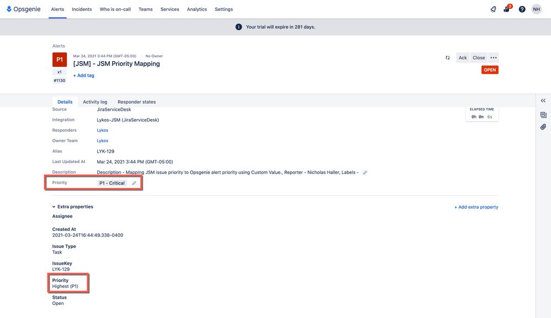Refresh the alert with reload icon
Image resolution: width=551 pixels, height=318 pixels.
point(448,58)
